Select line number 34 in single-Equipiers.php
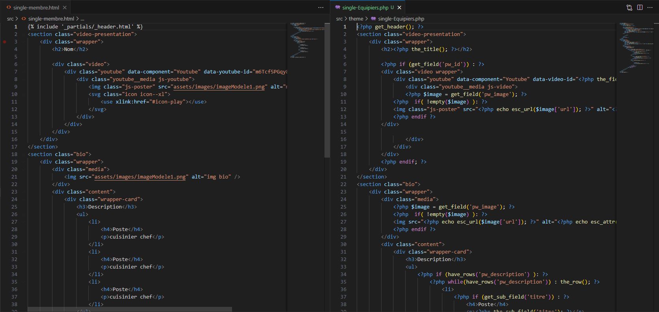Image resolution: width=659 pixels, height=312 pixels. [343, 274]
